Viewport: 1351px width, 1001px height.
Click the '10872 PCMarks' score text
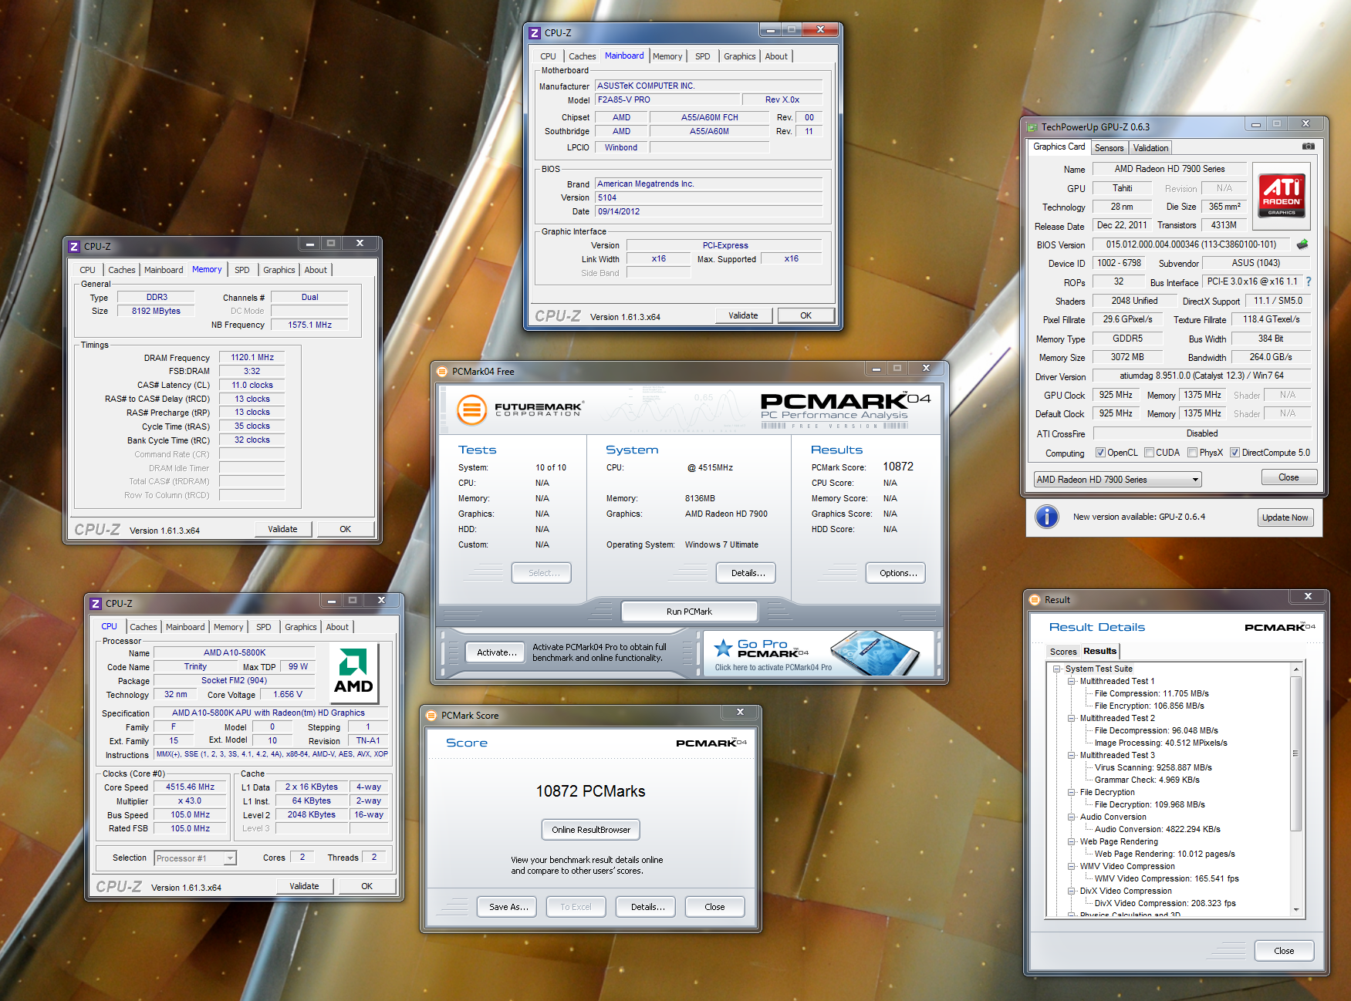coord(591,791)
